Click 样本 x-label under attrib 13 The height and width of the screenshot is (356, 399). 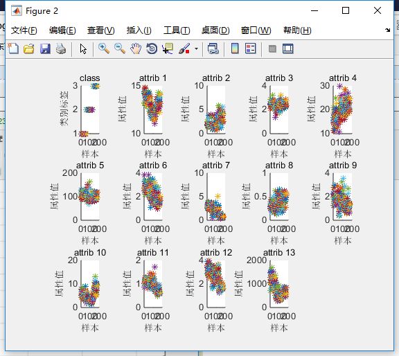279,328
